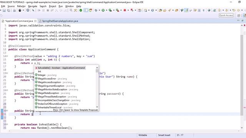
Task: Click the Save icon in the toolbar
Action: 4,10
